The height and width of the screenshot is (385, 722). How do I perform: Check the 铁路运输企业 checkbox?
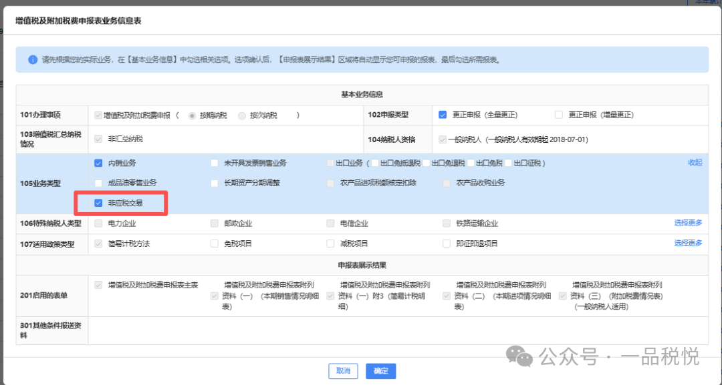point(446,224)
